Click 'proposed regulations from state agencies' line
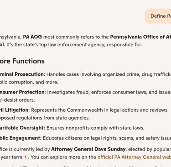 click(45, 118)
